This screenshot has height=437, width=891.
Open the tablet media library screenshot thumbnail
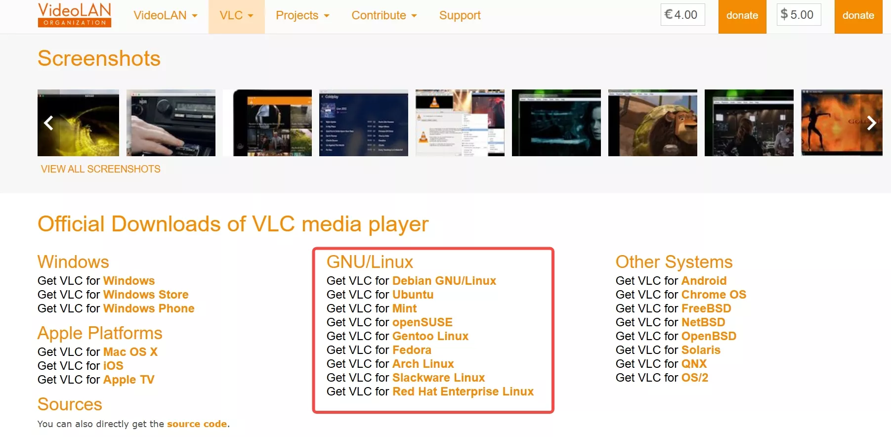(267, 123)
